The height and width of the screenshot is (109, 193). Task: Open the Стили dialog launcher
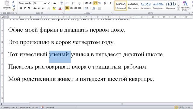pyautogui.click(x=189, y=13)
